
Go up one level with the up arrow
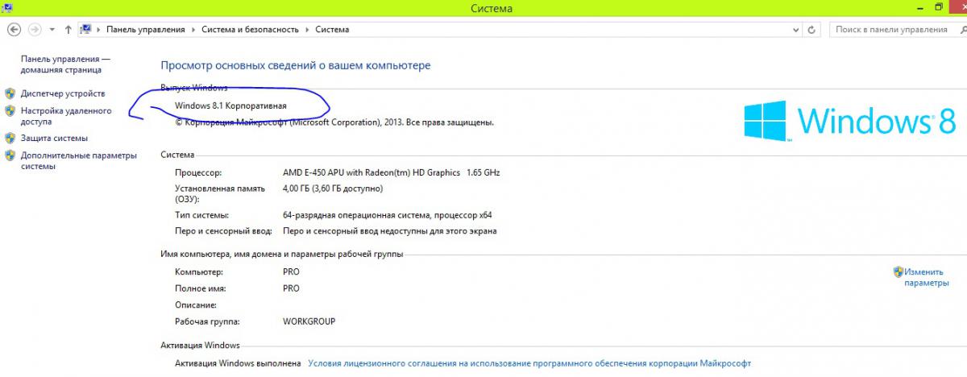pos(68,29)
